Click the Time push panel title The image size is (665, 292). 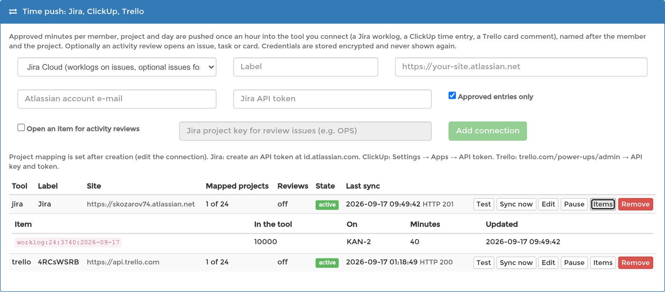[x=83, y=11]
